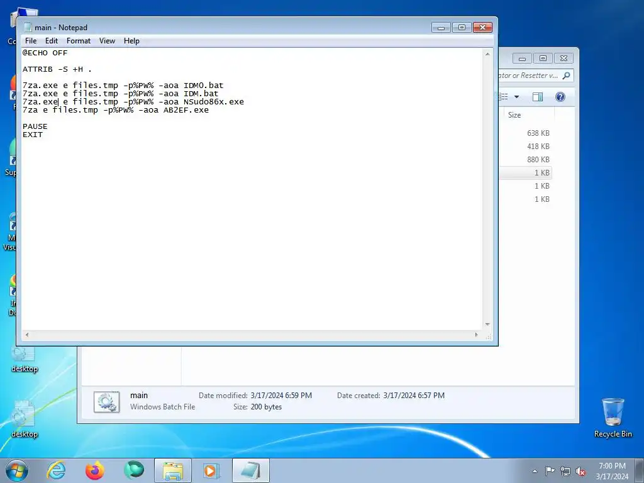
Task: Click the horizontal scrollbar left arrow in Notepad
Action: point(27,335)
